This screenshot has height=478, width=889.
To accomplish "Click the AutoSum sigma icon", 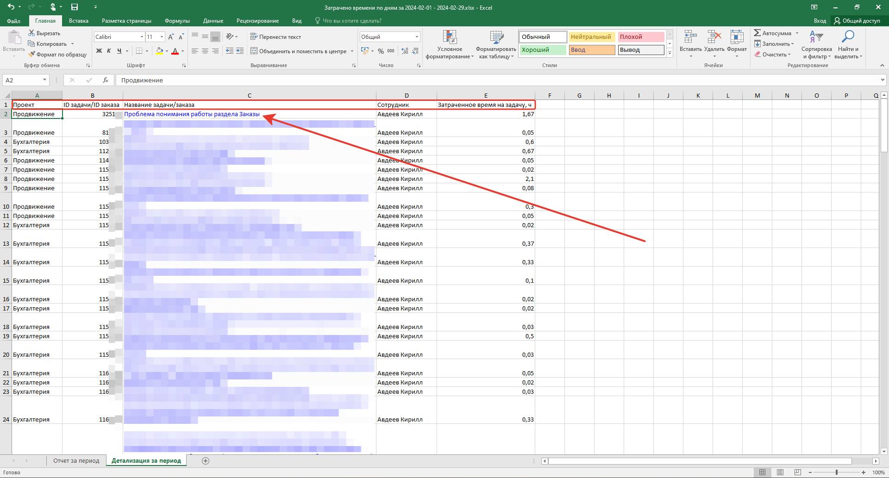I will 757,33.
